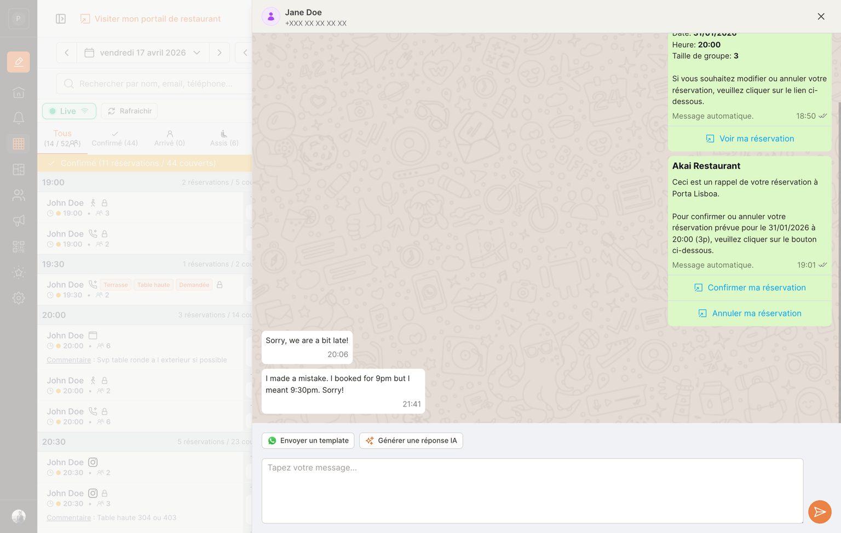This screenshot has height=533, width=841.
Task: Open the 19:00 John Doe reservation for 3 guests
Action: coord(141,208)
